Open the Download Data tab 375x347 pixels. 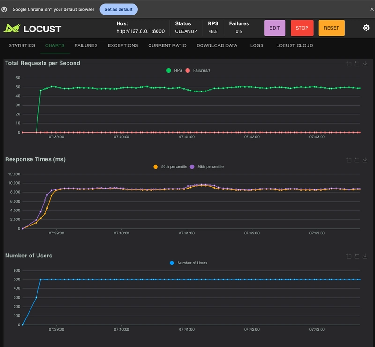tap(217, 45)
